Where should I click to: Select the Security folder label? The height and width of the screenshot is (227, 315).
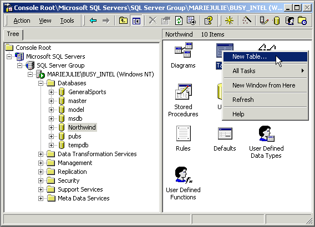point(69,180)
